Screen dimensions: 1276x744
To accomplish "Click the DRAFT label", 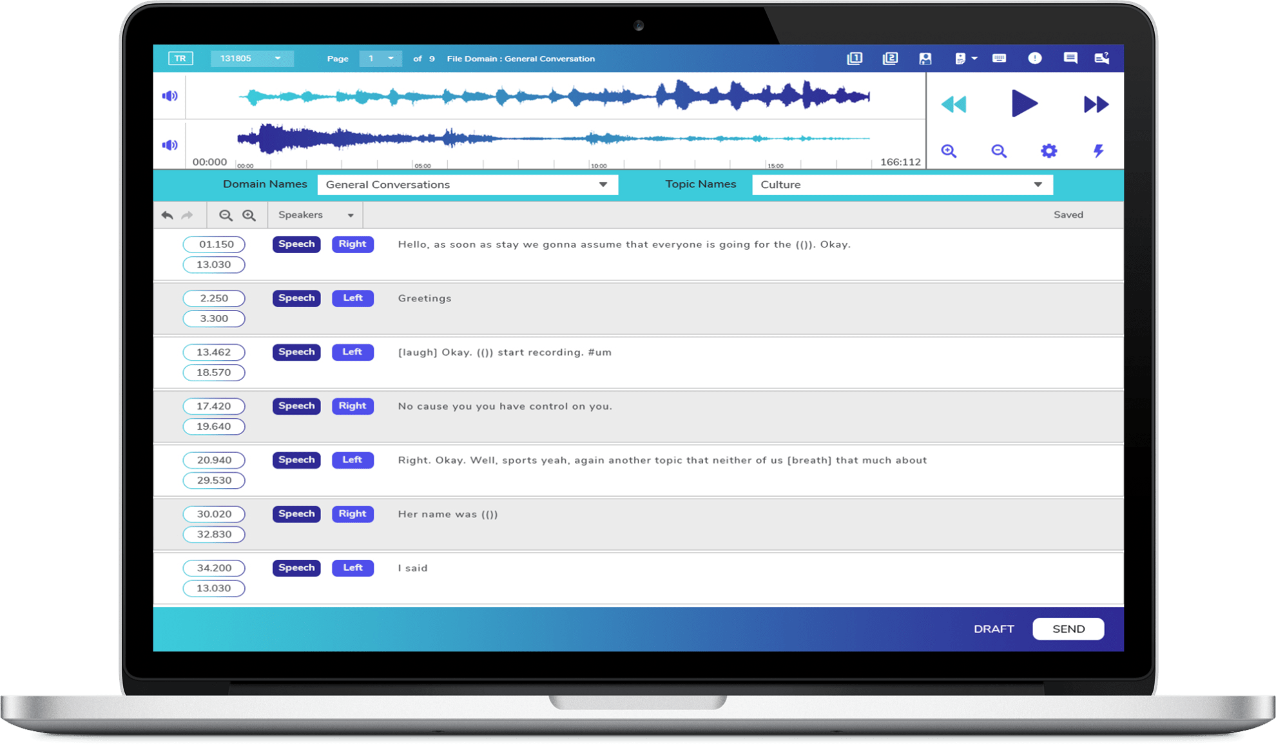I will [993, 629].
